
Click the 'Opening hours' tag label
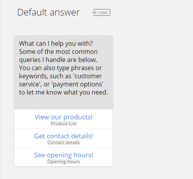(64, 162)
